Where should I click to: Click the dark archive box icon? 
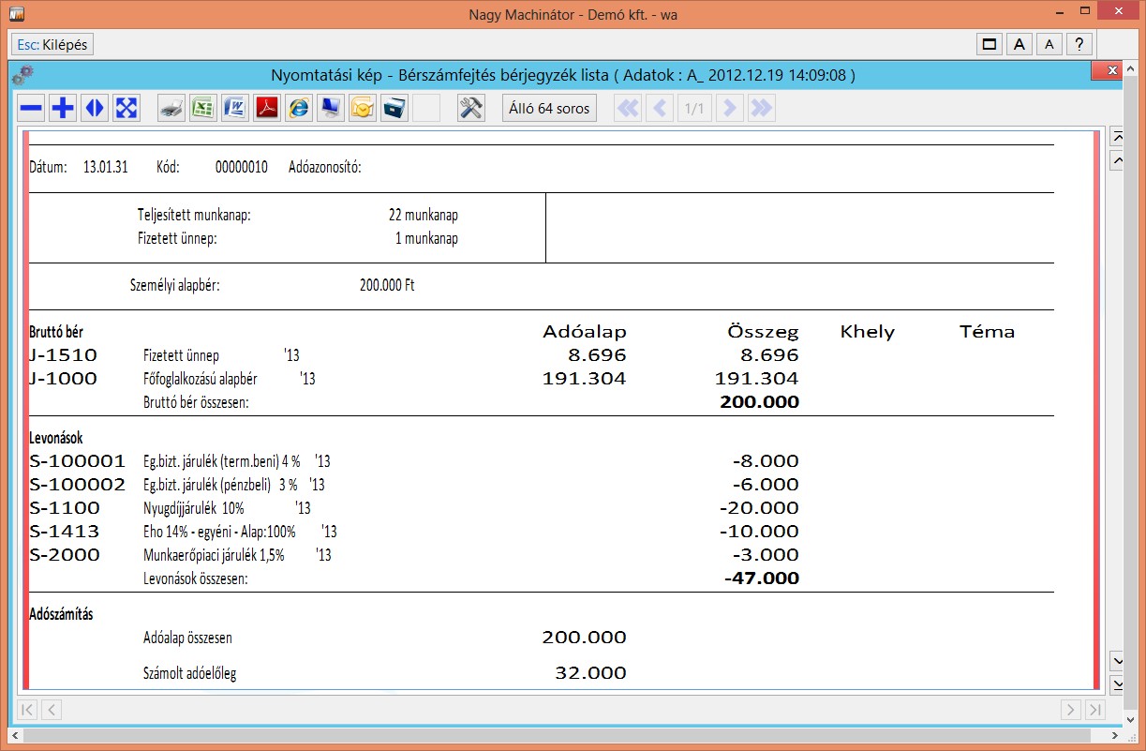[394, 109]
